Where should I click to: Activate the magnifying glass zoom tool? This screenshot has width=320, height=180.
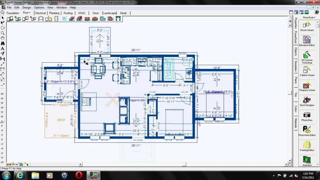point(3,33)
